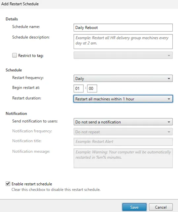Screen dimensions: 178x212
Task: Save the restart schedule
Action: coord(134,207)
